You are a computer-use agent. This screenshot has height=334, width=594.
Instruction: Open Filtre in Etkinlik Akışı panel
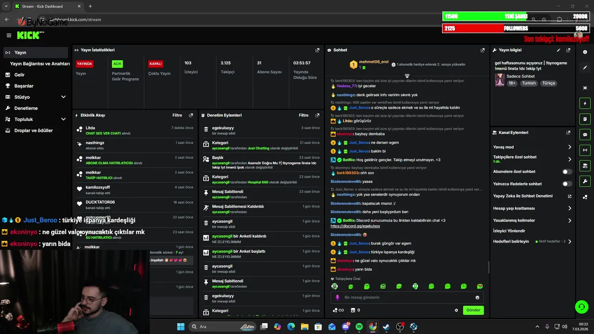[x=177, y=115]
